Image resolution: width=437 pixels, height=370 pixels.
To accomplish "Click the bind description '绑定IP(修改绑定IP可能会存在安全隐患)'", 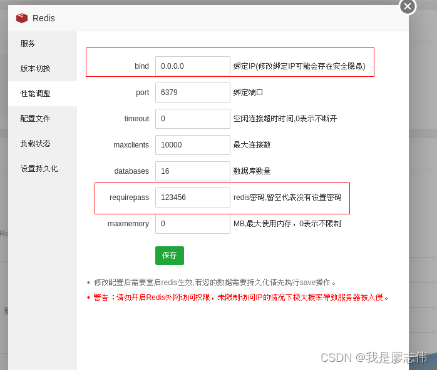I will (299, 66).
